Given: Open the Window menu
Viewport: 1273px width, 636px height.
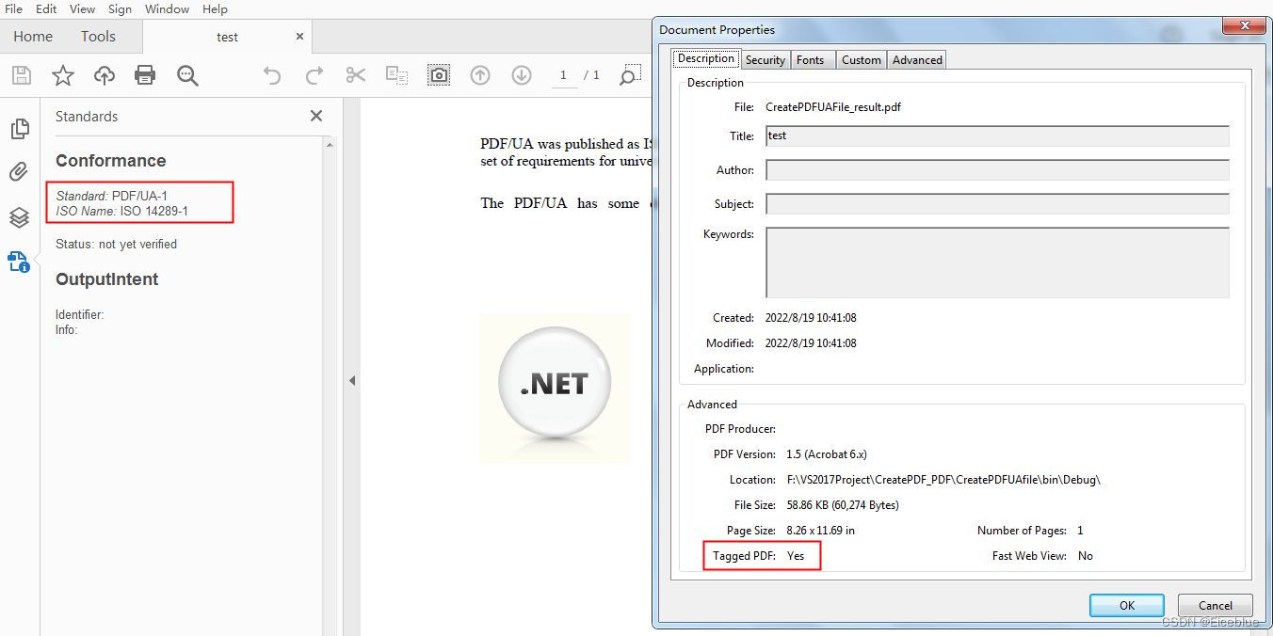Looking at the screenshot, I should click(x=167, y=8).
